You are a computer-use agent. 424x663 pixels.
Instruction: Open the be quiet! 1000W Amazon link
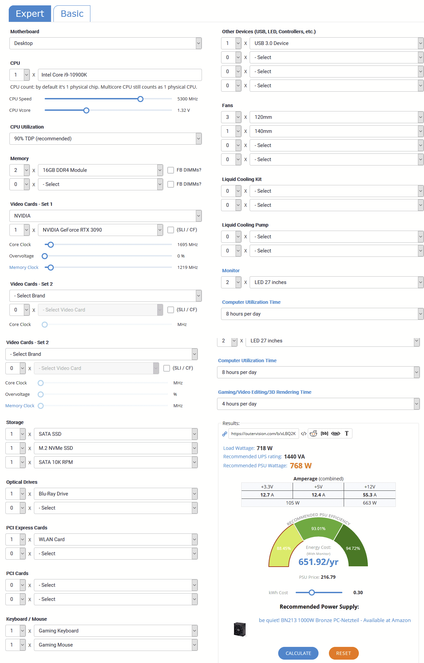point(335,620)
